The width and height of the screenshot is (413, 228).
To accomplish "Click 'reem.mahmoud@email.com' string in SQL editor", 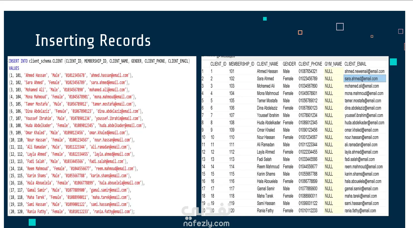I will coord(115,169).
